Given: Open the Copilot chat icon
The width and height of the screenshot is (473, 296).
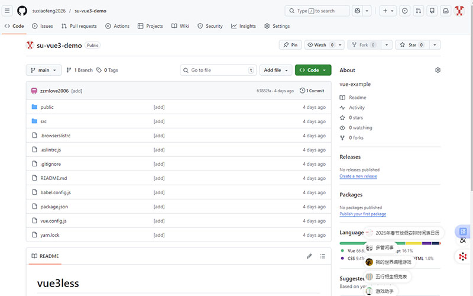Looking at the screenshot, I should point(357,11).
